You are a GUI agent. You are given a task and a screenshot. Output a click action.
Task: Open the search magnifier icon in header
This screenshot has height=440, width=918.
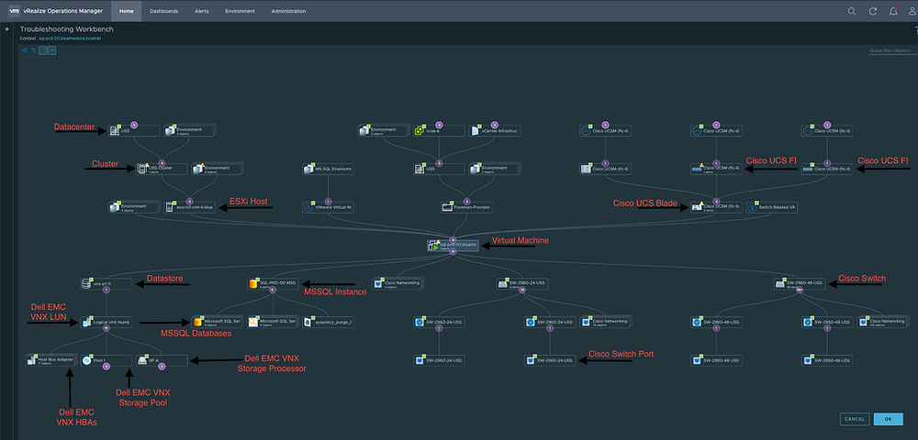pyautogui.click(x=852, y=11)
